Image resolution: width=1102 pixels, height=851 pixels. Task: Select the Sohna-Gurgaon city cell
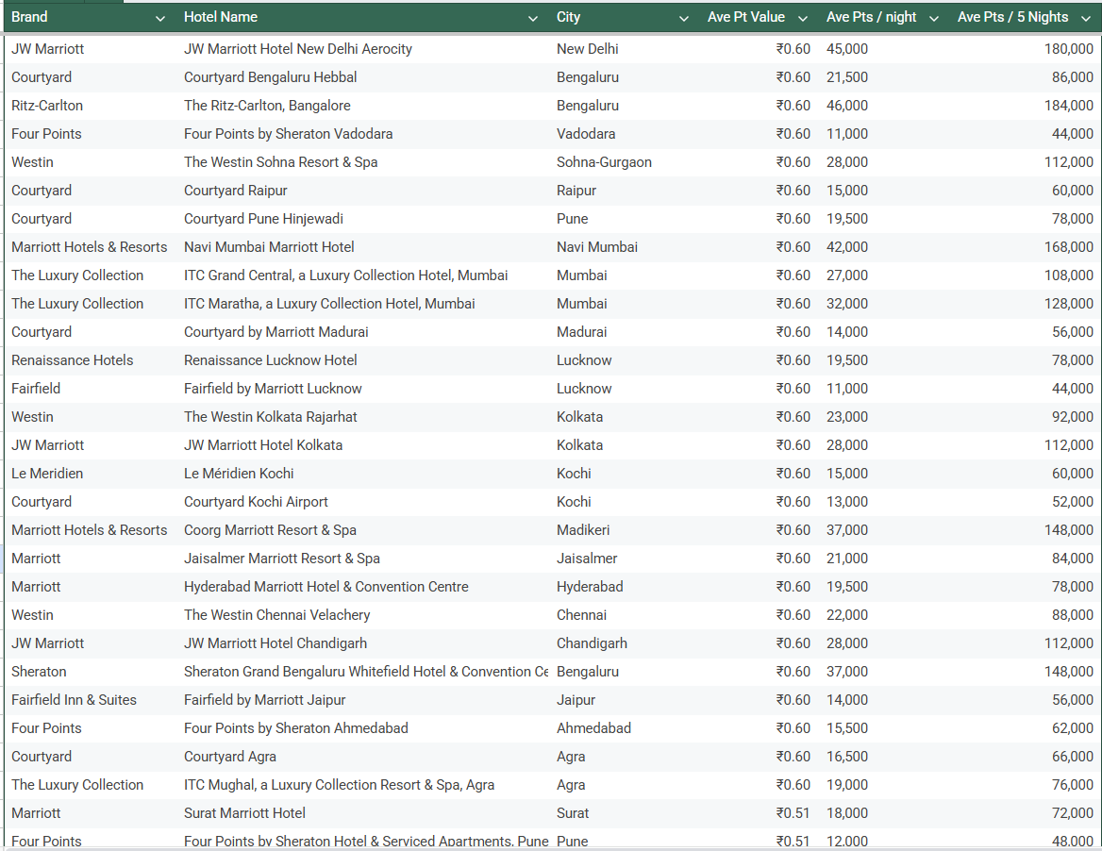click(624, 162)
